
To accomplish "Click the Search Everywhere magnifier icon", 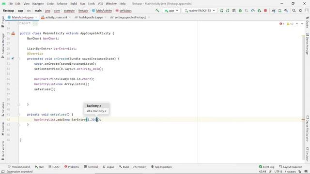I will pyautogui.click(x=294, y=11).
